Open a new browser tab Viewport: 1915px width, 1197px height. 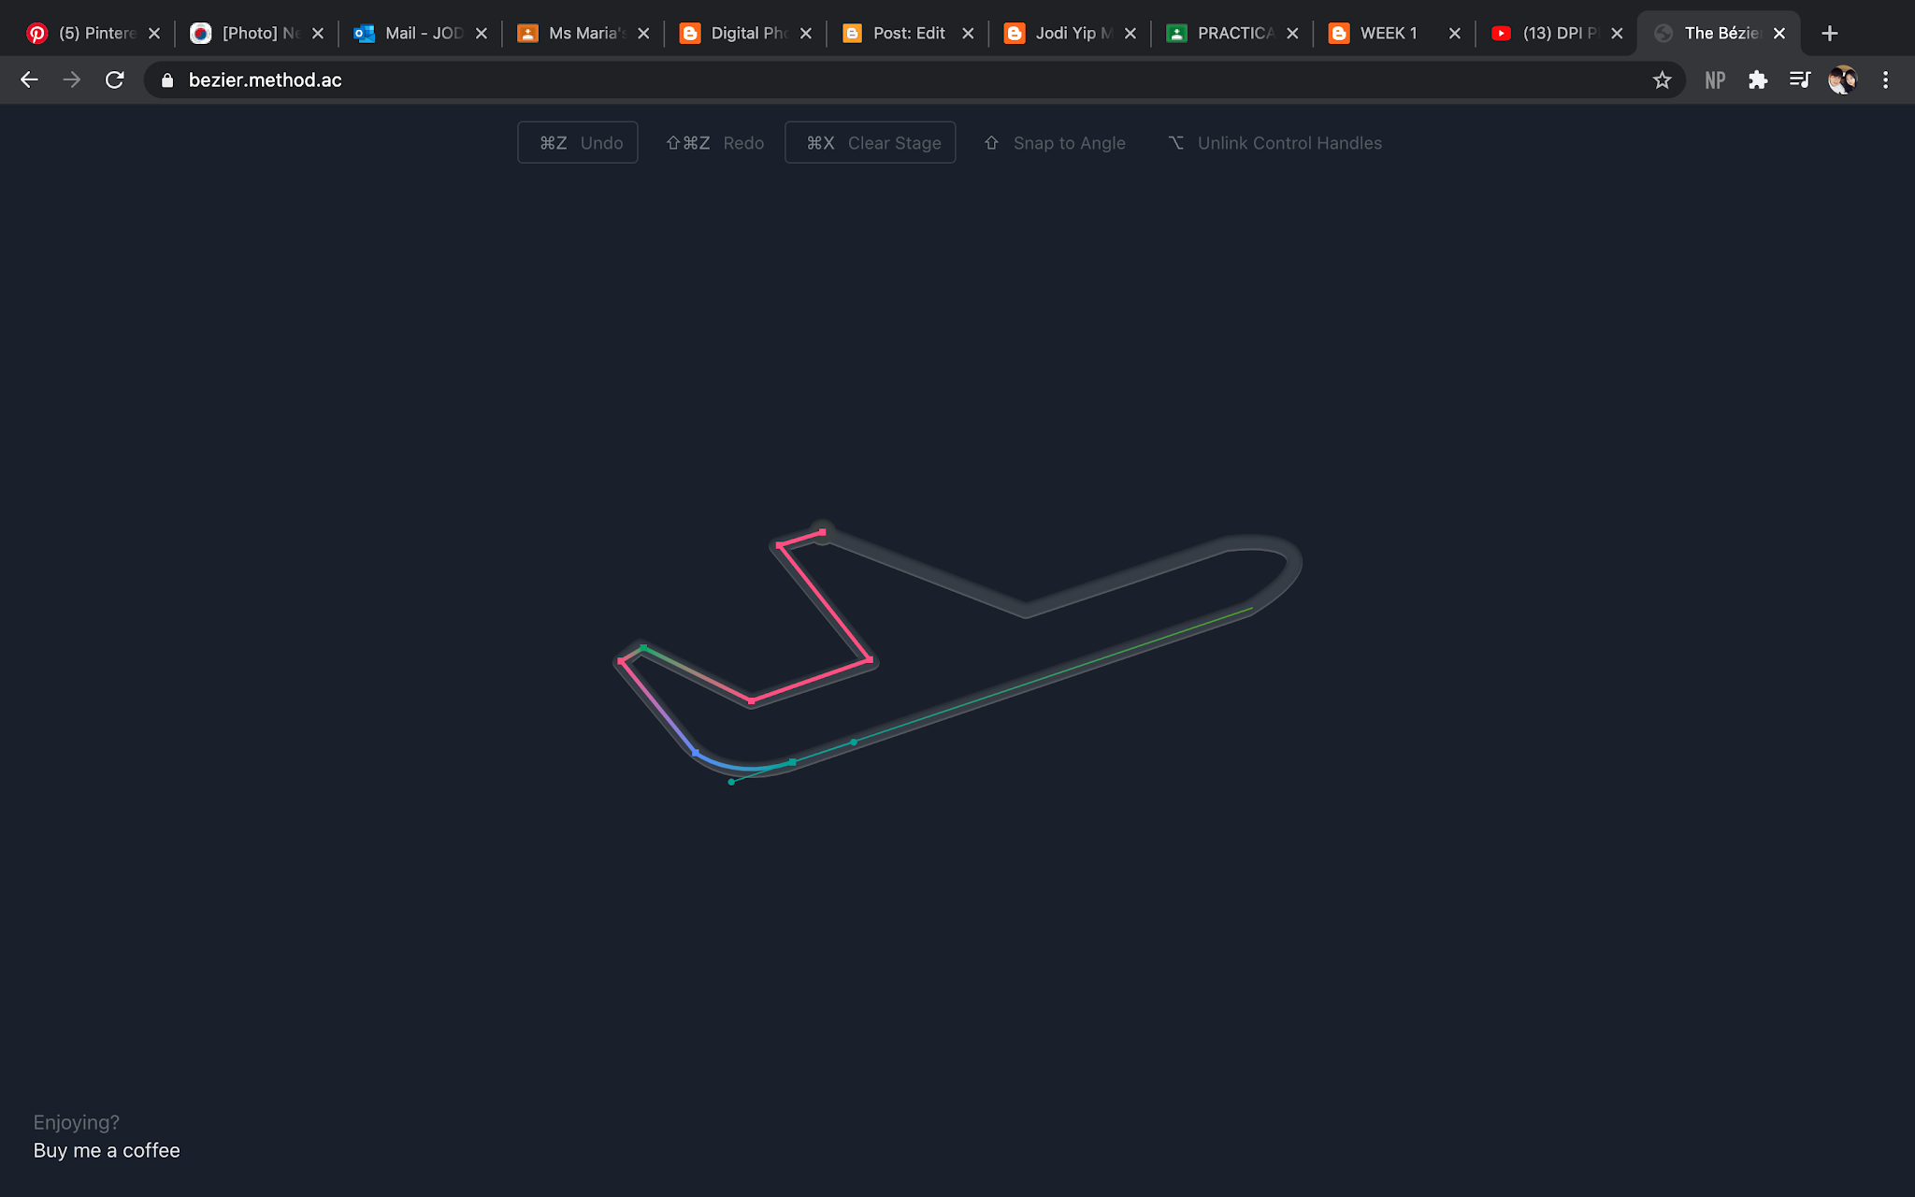(1830, 34)
